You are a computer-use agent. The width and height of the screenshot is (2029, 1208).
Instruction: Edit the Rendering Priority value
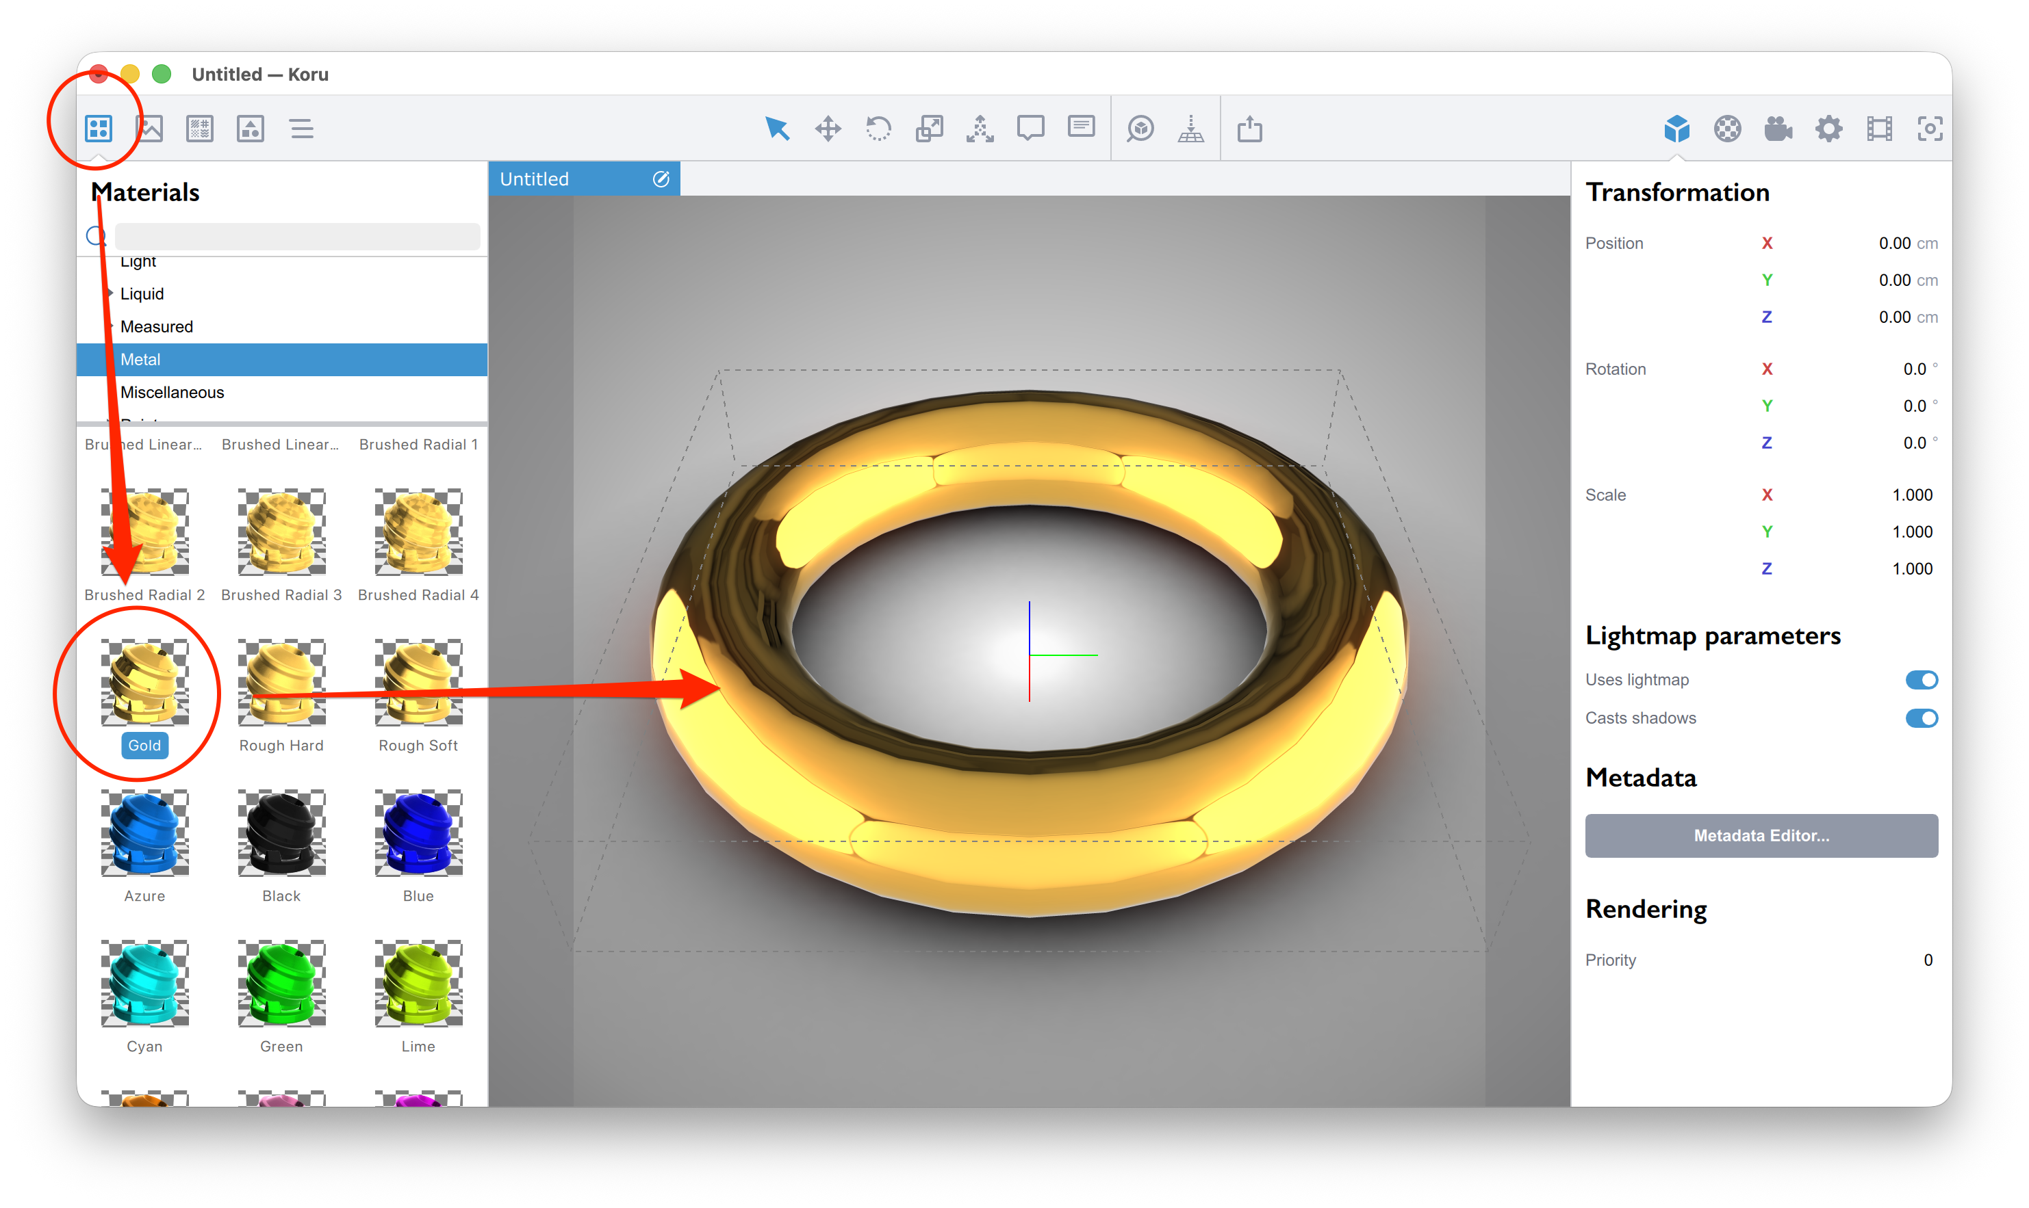click(x=1926, y=960)
